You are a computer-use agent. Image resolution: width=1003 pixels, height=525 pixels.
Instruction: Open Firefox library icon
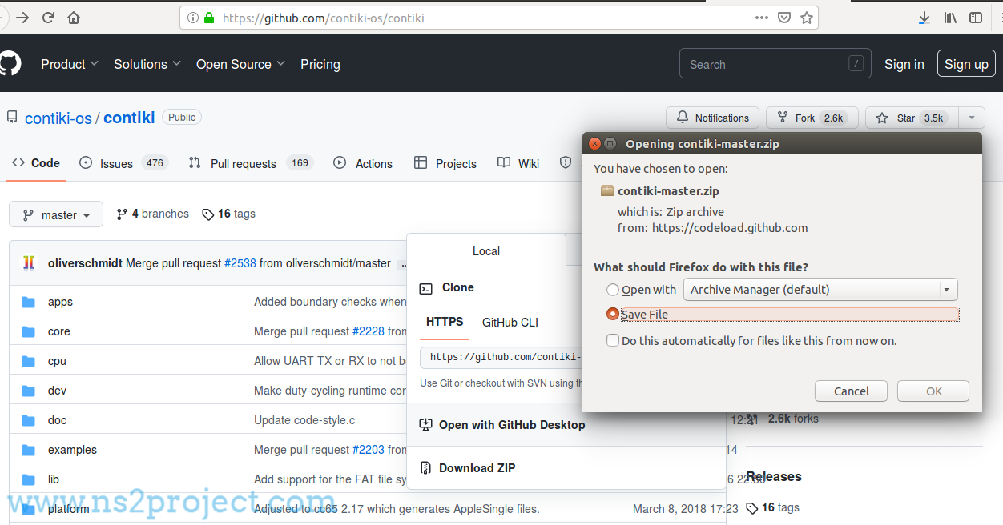tap(950, 18)
